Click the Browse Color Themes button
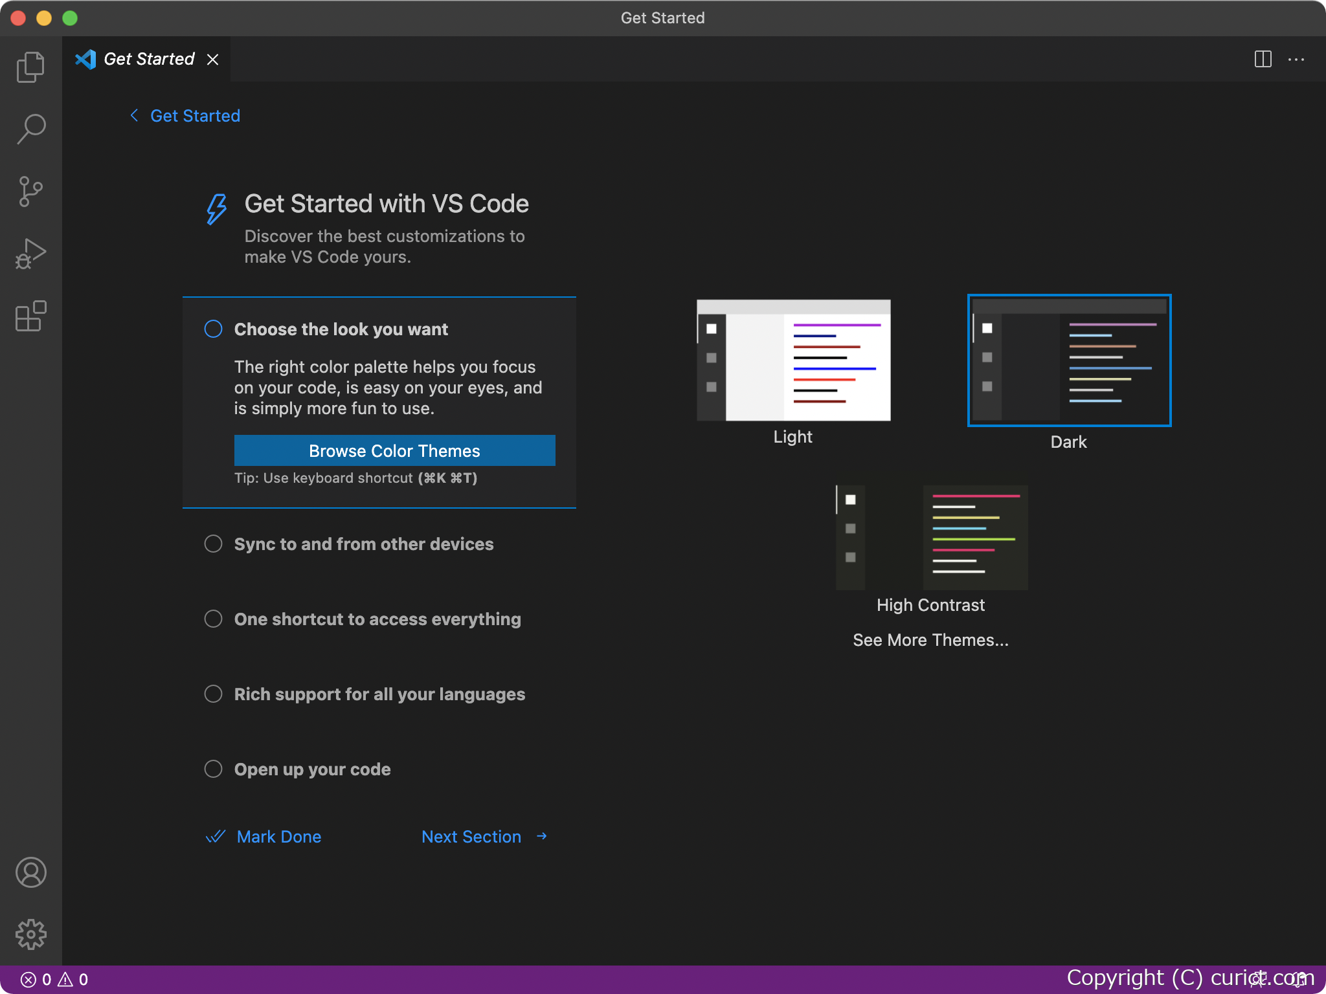 click(x=394, y=450)
